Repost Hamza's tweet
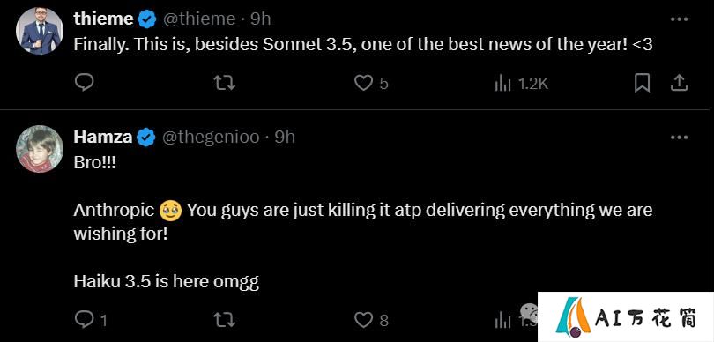Screen dimensions: 714x342 225,320
